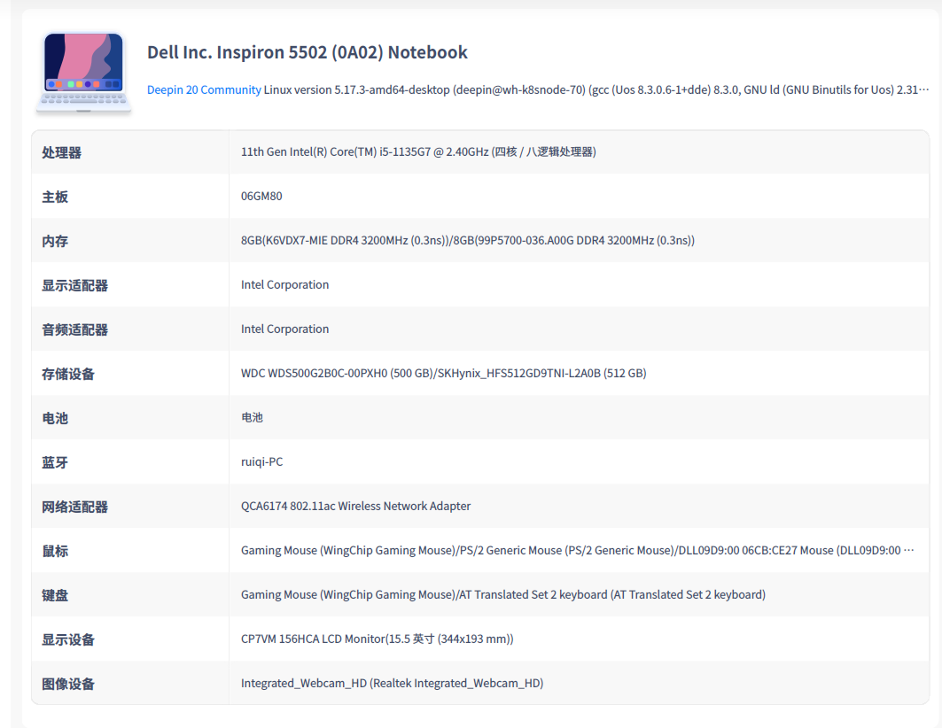Select the 8GB DDR4 3200MHz memory value
942x728 pixels.
[x=467, y=241]
